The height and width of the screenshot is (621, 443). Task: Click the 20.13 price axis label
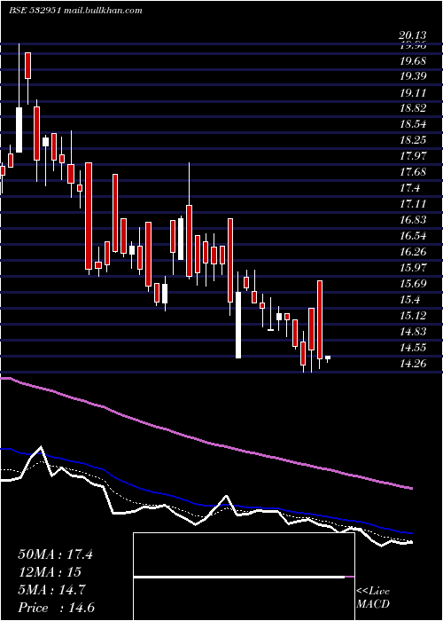tap(414, 36)
